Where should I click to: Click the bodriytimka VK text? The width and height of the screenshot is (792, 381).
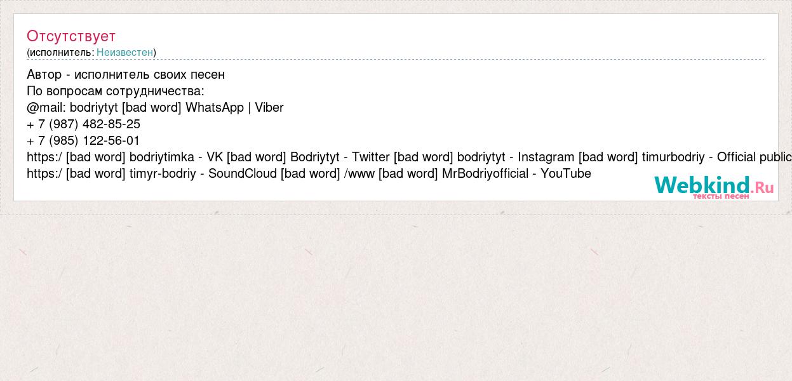pos(176,157)
